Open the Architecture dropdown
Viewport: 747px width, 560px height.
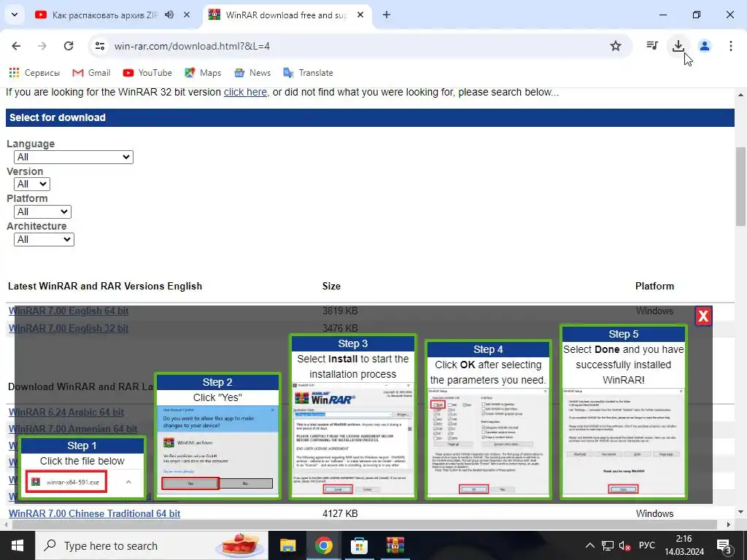(x=44, y=239)
